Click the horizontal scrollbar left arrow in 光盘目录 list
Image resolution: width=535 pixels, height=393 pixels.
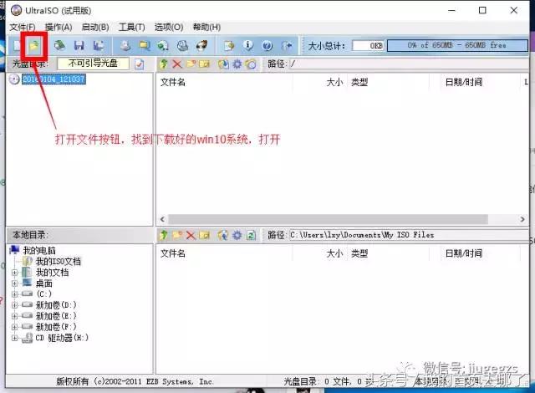162,219
